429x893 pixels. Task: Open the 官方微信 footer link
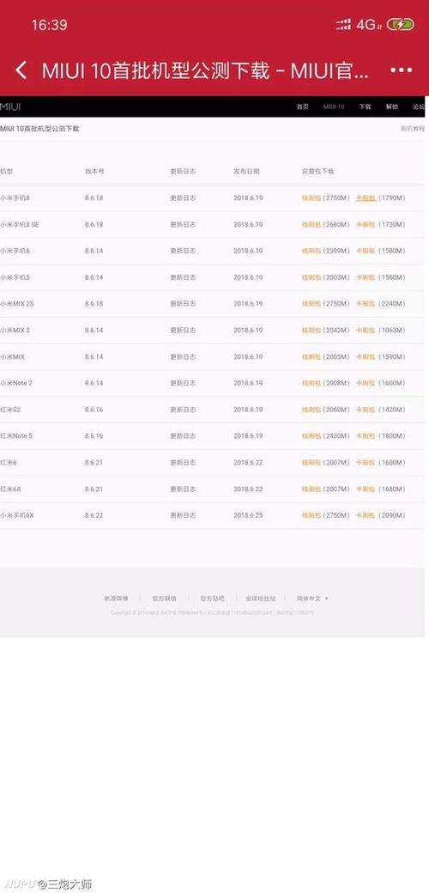click(164, 598)
